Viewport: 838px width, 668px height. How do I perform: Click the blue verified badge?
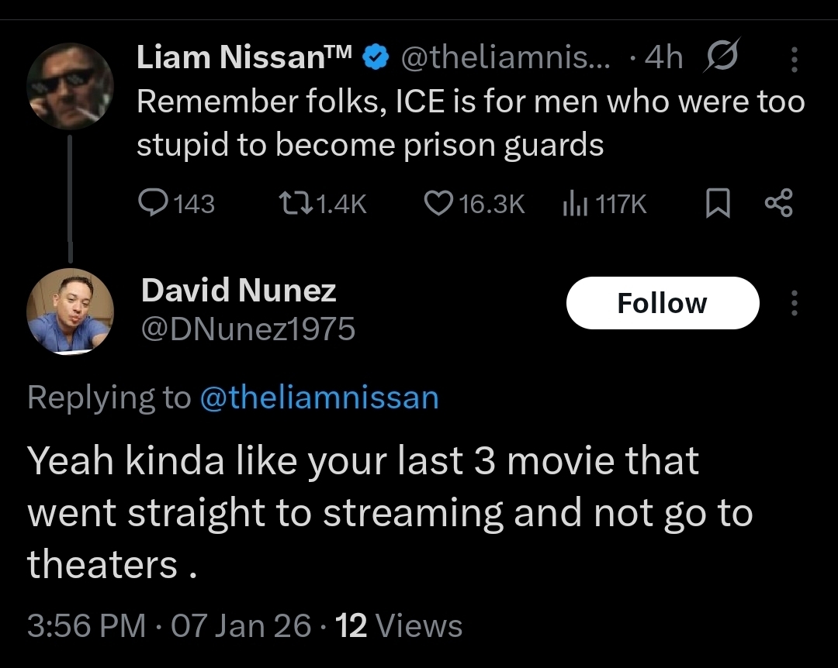tap(377, 57)
